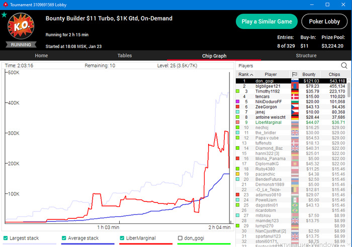Viewport: 352px width, 247px height.
Task: Click the PokerStars icon in the title bar
Action: click(6, 5)
